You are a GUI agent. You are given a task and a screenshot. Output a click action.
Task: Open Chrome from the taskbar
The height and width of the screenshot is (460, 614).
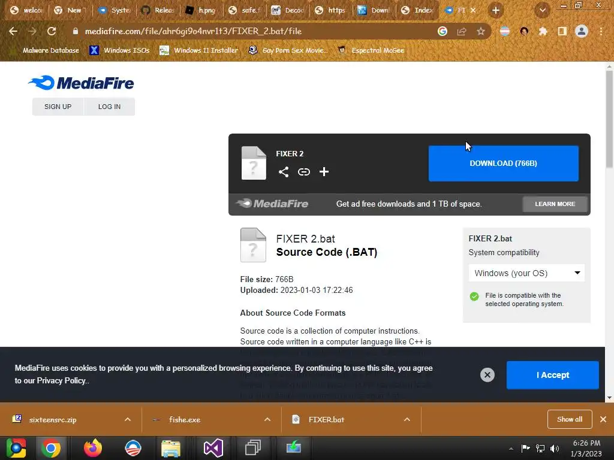(x=51, y=448)
